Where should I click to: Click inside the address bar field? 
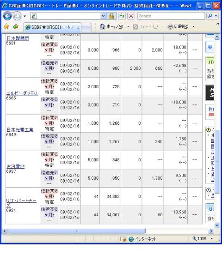tap(65, 16)
